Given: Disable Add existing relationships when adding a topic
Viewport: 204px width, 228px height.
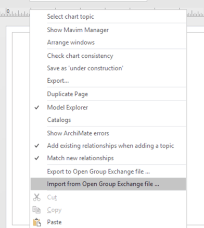Looking at the screenshot, I should point(36,146).
